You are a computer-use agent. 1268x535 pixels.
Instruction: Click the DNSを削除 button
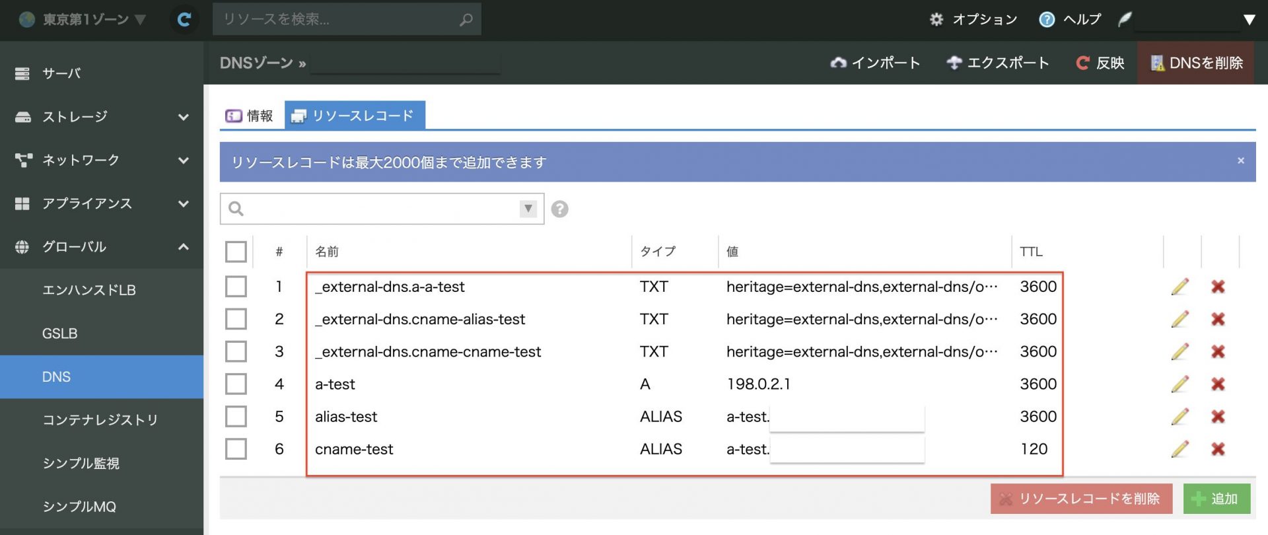coord(1196,63)
